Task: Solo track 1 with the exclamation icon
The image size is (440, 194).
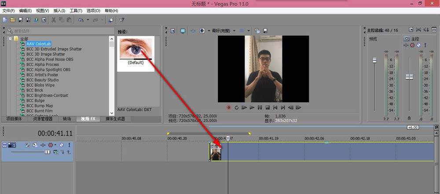Action: click(69, 145)
